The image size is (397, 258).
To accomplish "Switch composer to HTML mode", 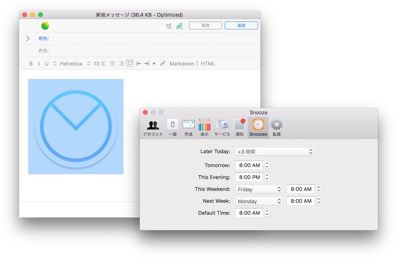I will pyautogui.click(x=208, y=64).
